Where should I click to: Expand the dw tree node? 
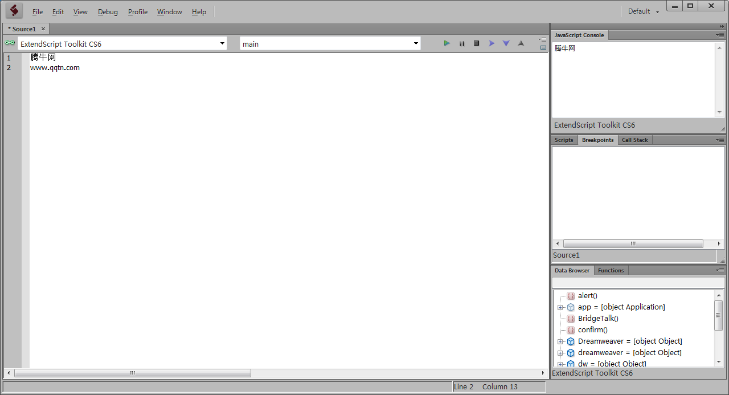[x=560, y=364]
